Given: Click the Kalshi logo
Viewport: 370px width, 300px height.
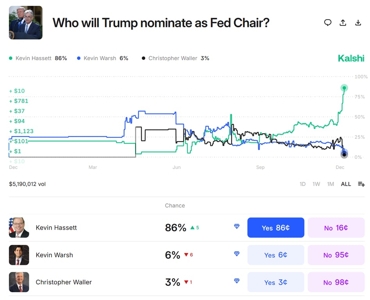Looking at the screenshot, I should tap(350, 58).
